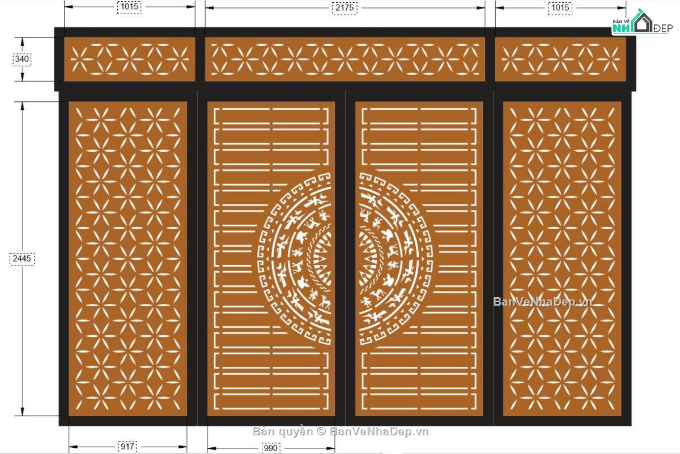Click the top-right 1015 dimension label
Image resolution: width=680 pixels, height=454 pixels.
(560, 7)
